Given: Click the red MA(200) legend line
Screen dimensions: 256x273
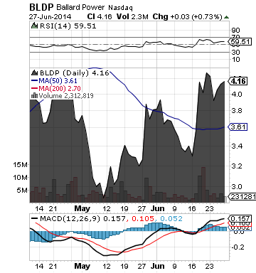Looking at the screenshot, I should [35, 88].
